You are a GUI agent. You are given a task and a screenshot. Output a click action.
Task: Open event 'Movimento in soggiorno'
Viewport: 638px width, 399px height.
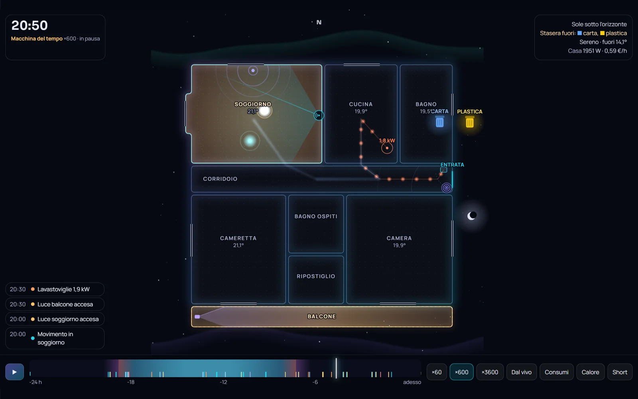pyautogui.click(x=55, y=338)
